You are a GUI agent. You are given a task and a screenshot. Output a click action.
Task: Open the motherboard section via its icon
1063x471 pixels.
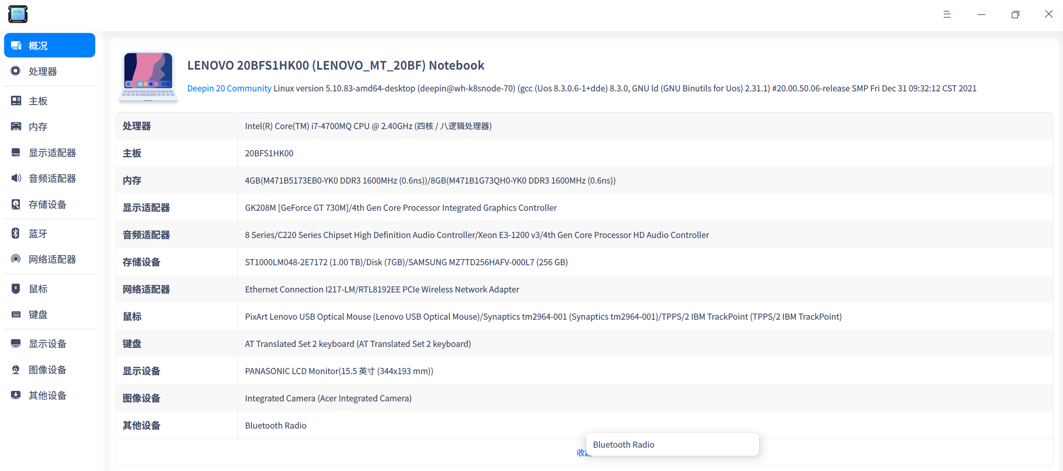click(16, 101)
